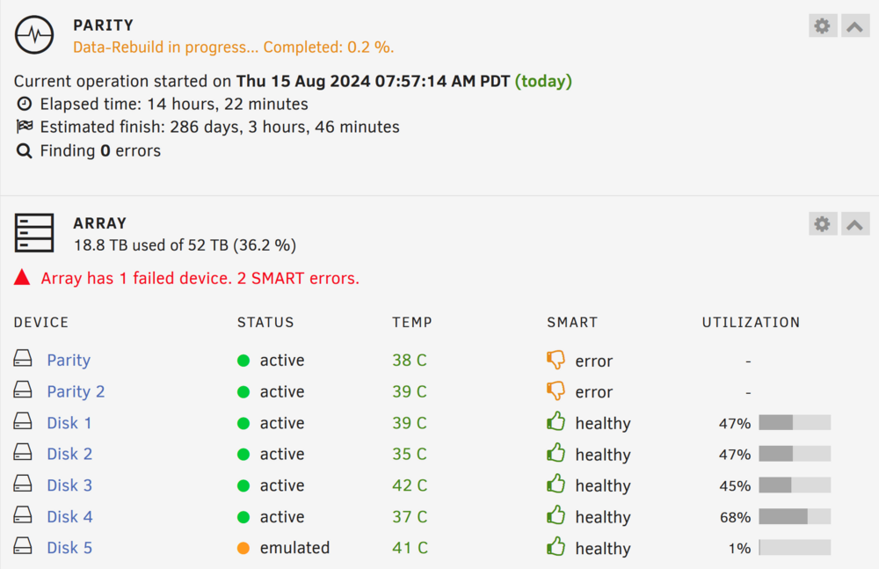Open Array section settings gear
Viewport: 879px width, 569px height.
point(823,224)
